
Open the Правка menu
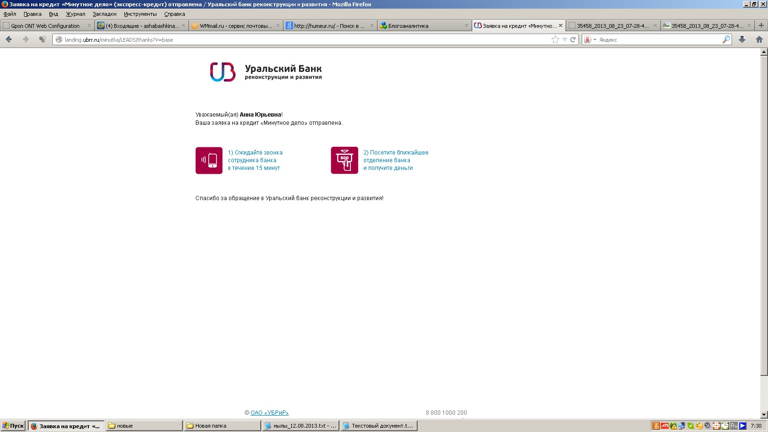33,14
